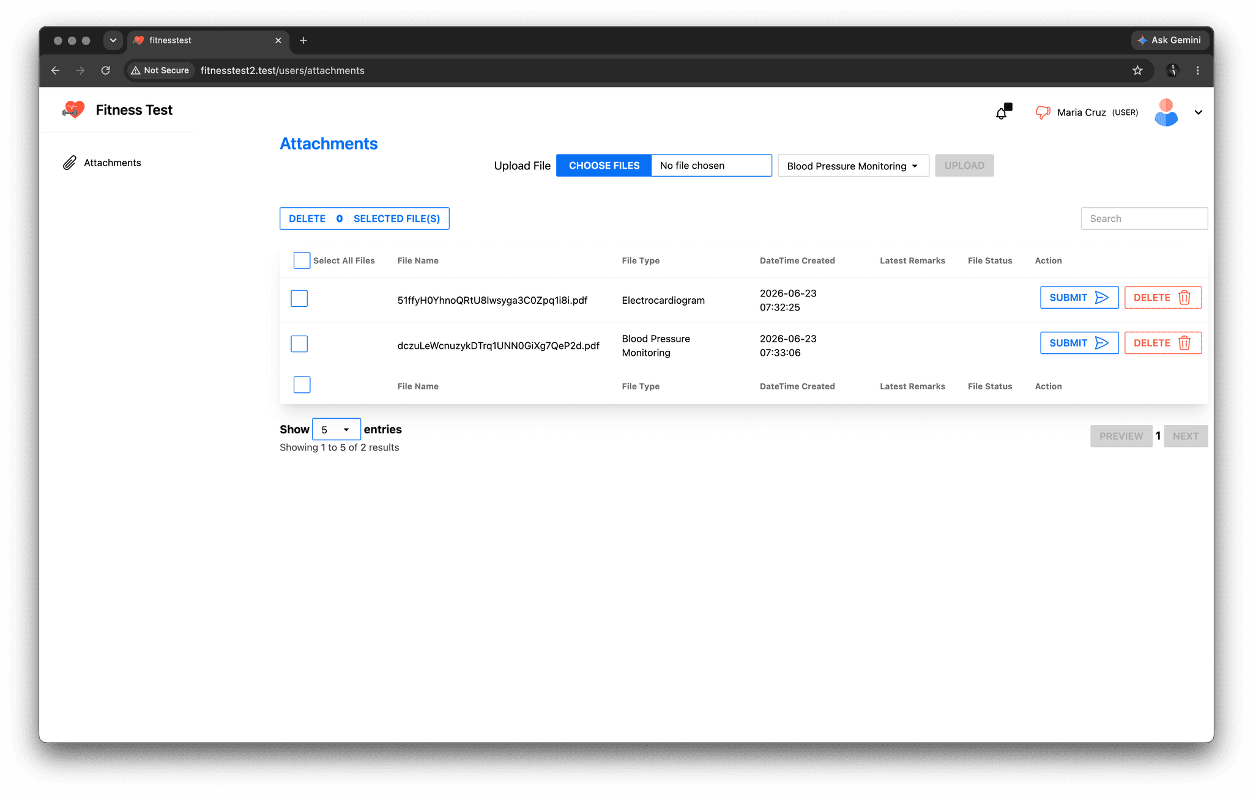
Task: Open the notification bell
Action: click(x=1002, y=112)
